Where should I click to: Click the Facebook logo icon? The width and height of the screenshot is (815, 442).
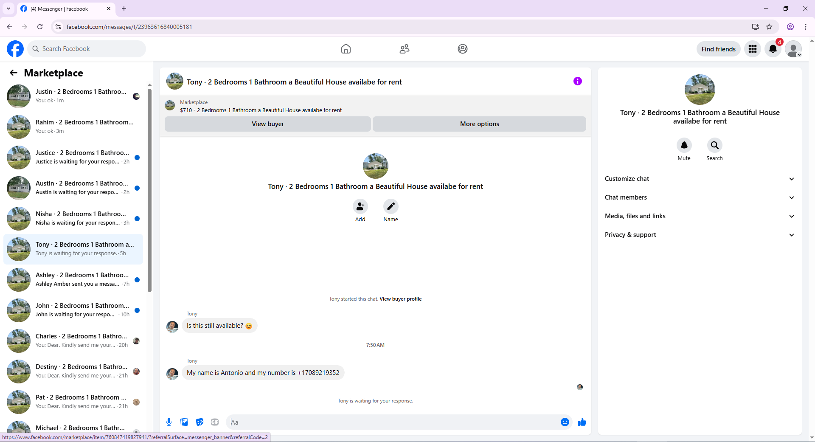(15, 49)
